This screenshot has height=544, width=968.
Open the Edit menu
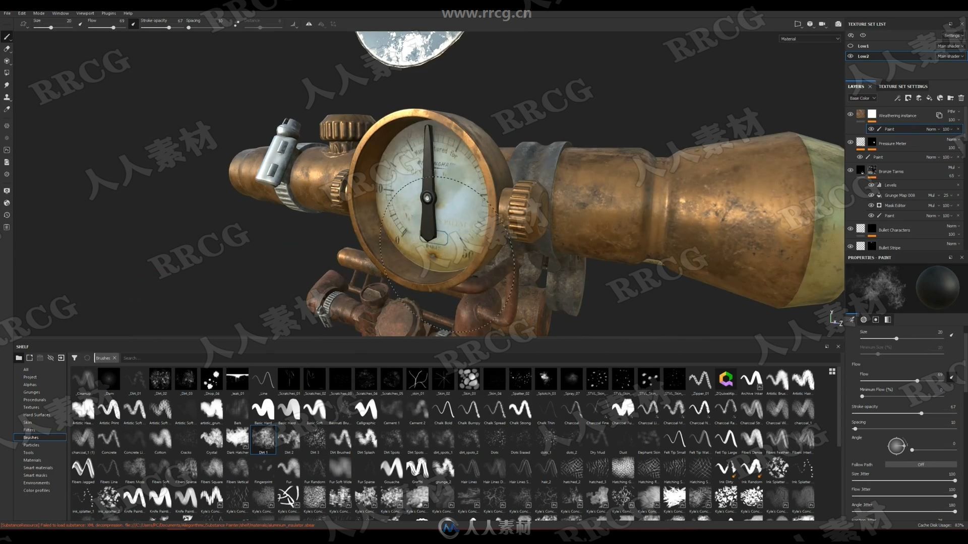pos(22,13)
